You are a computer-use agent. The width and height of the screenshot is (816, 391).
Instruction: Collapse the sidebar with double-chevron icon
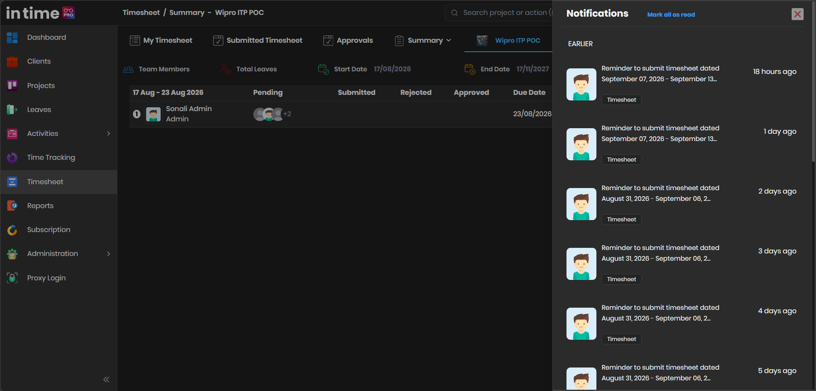point(106,379)
